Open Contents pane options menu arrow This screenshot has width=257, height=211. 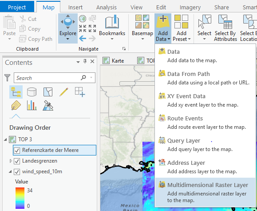[x=78, y=62]
